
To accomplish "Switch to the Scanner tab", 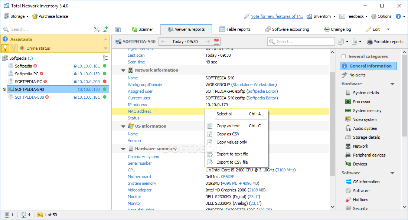I will point(142,29).
